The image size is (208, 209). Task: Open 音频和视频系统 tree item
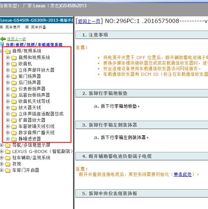tap(34, 57)
